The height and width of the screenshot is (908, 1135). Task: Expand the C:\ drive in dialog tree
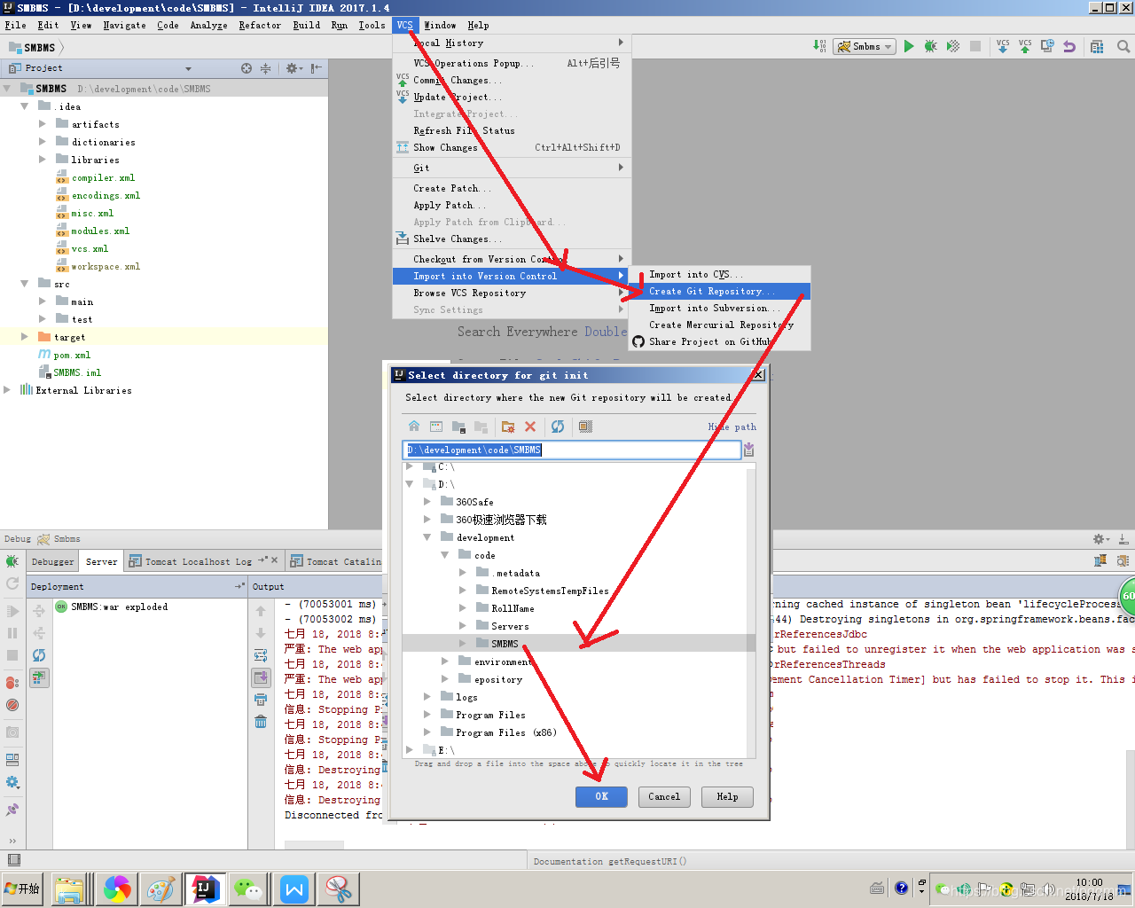point(410,466)
